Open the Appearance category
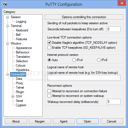The height and width of the screenshot is (128, 128). [x=24, y=48]
